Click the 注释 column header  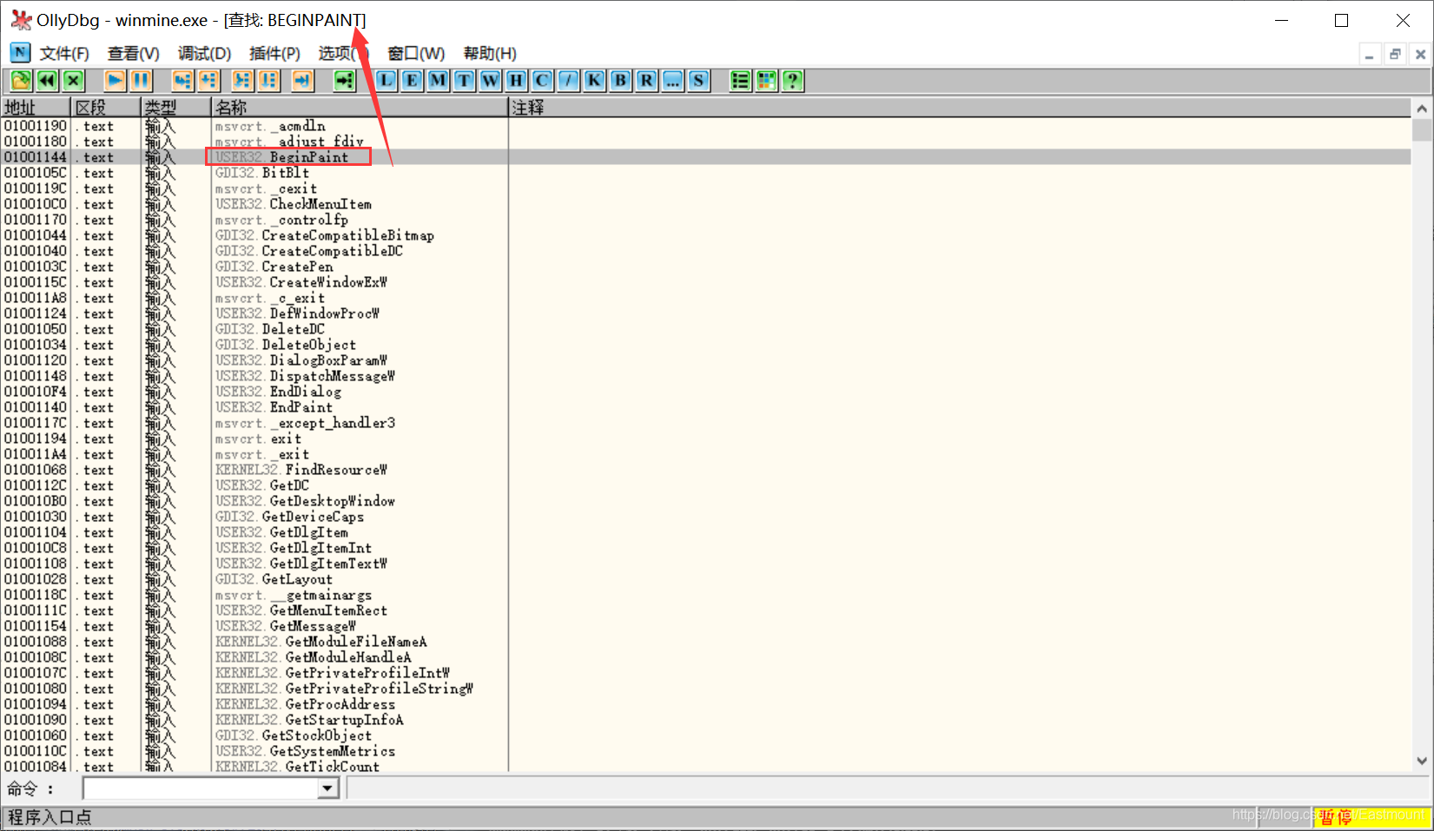point(960,107)
